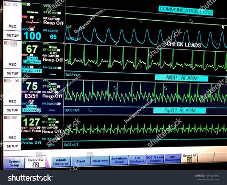Click Resp Off text in Bed 05
This screenshot has width=227, height=185.
click(53, 96)
